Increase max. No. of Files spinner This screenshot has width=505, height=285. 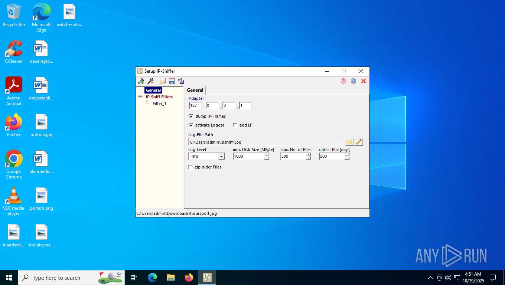tap(308, 155)
